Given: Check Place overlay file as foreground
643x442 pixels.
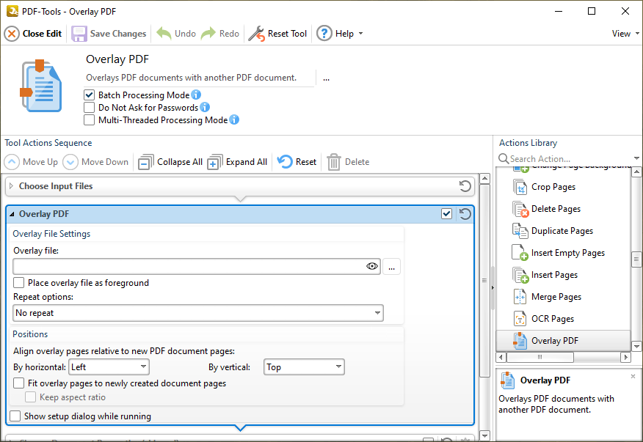Looking at the screenshot, I should coord(19,283).
